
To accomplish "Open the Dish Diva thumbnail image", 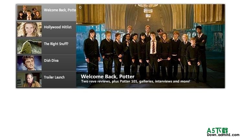I will 29,63.
